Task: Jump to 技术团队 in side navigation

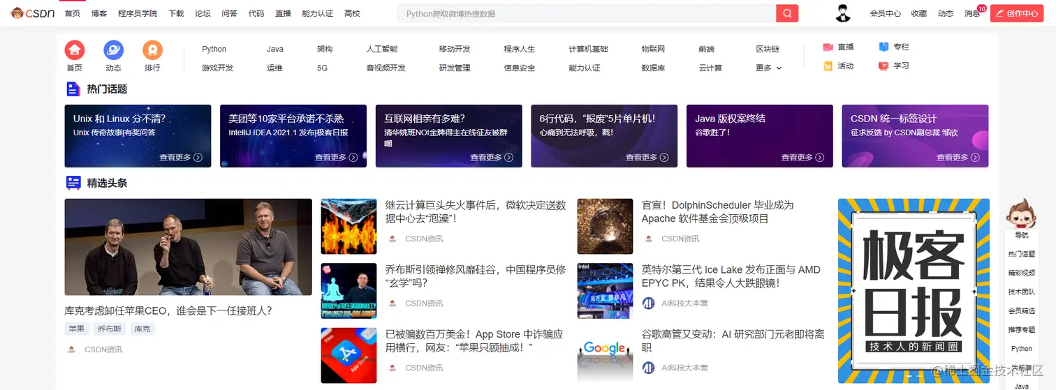Action: pyautogui.click(x=1021, y=292)
